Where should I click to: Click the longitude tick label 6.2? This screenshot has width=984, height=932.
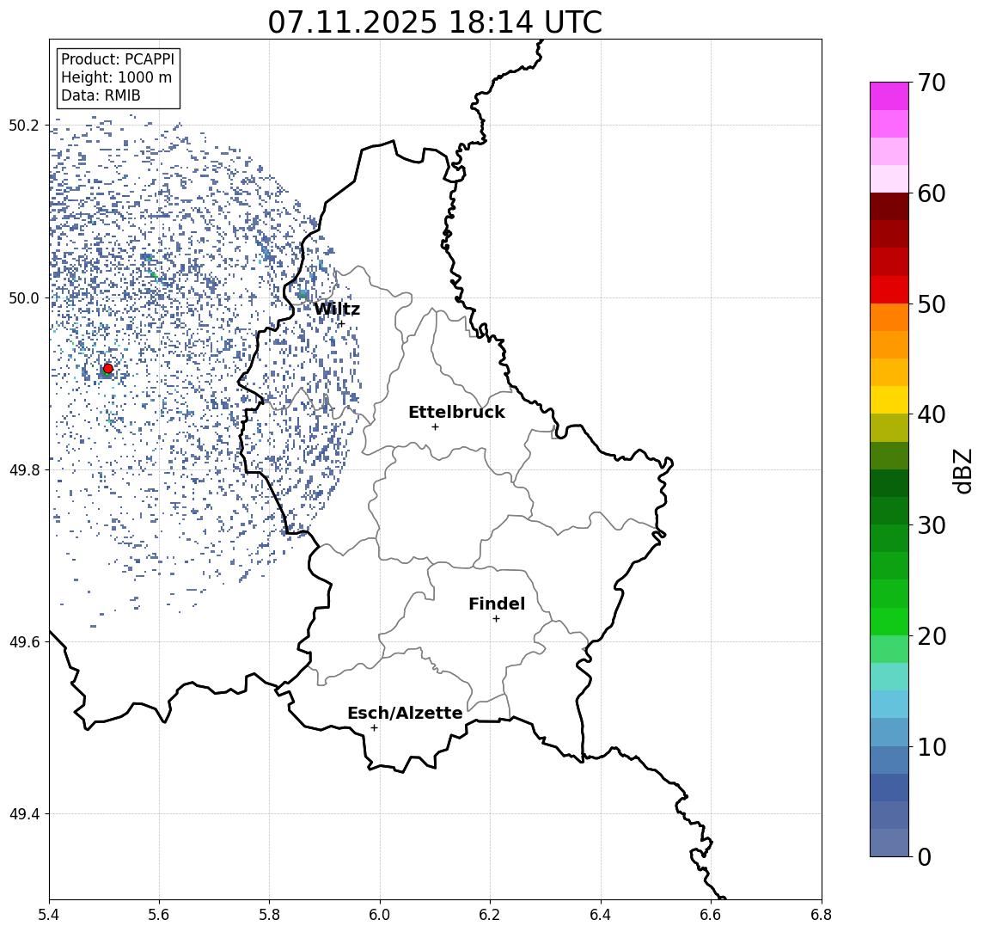[x=490, y=915]
